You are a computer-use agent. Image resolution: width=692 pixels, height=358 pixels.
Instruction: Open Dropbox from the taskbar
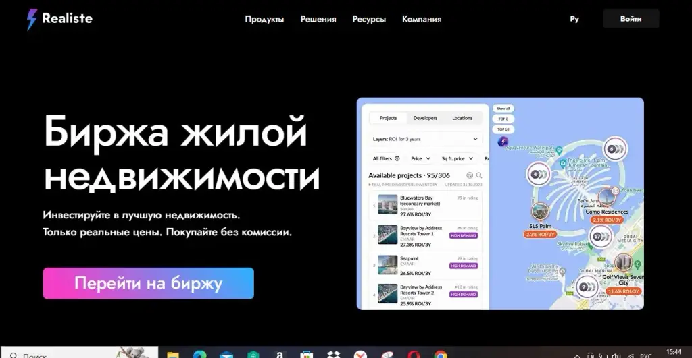tap(334, 355)
